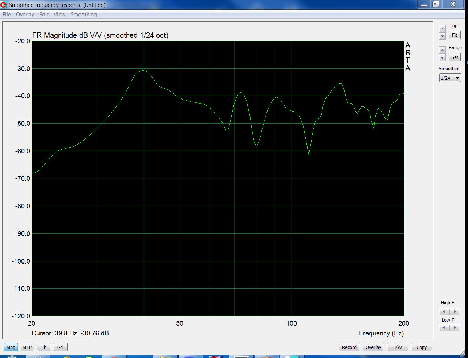Image resolution: width=468 pixels, height=358 pixels.
Task: Click the Range up arrow
Action: pyautogui.click(x=442, y=50)
